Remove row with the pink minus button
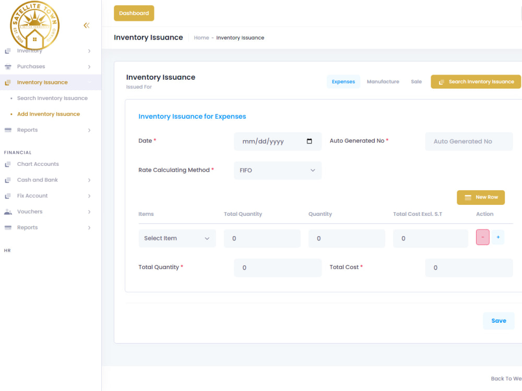Viewport: 522px width, 391px height. 482,237
